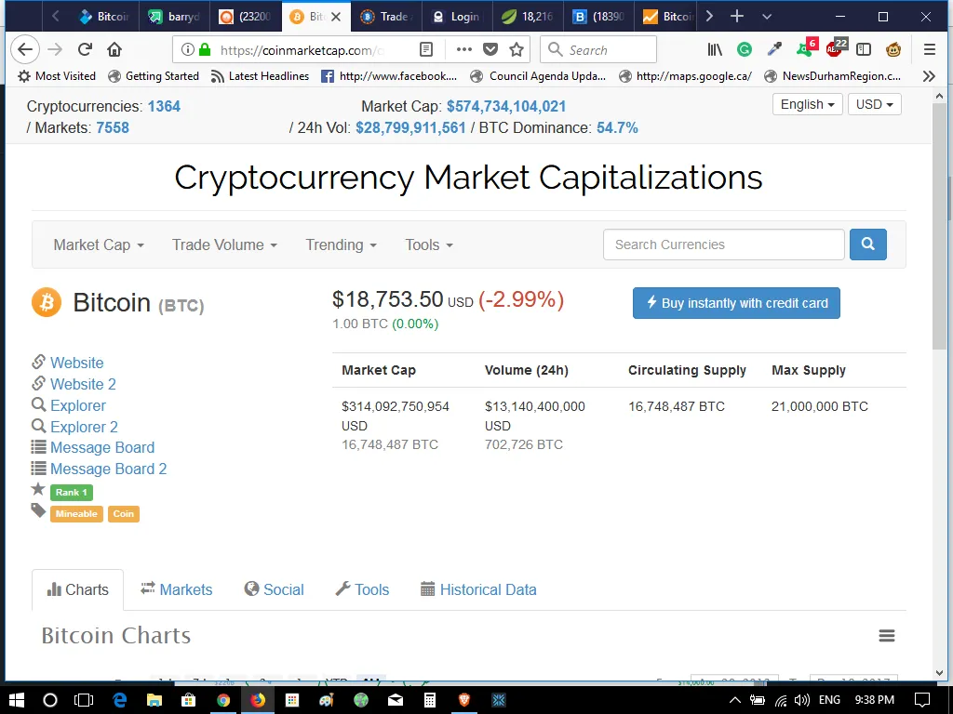Save page to Pocket
The height and width of the screenshot is (714, 953).
pos(490,50)
